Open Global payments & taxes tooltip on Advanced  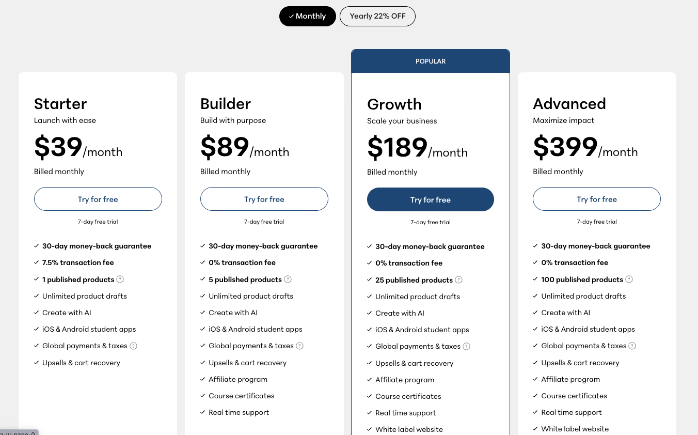[x=632, y=346]
